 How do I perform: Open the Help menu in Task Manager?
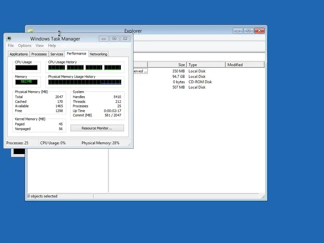[52, 46]
